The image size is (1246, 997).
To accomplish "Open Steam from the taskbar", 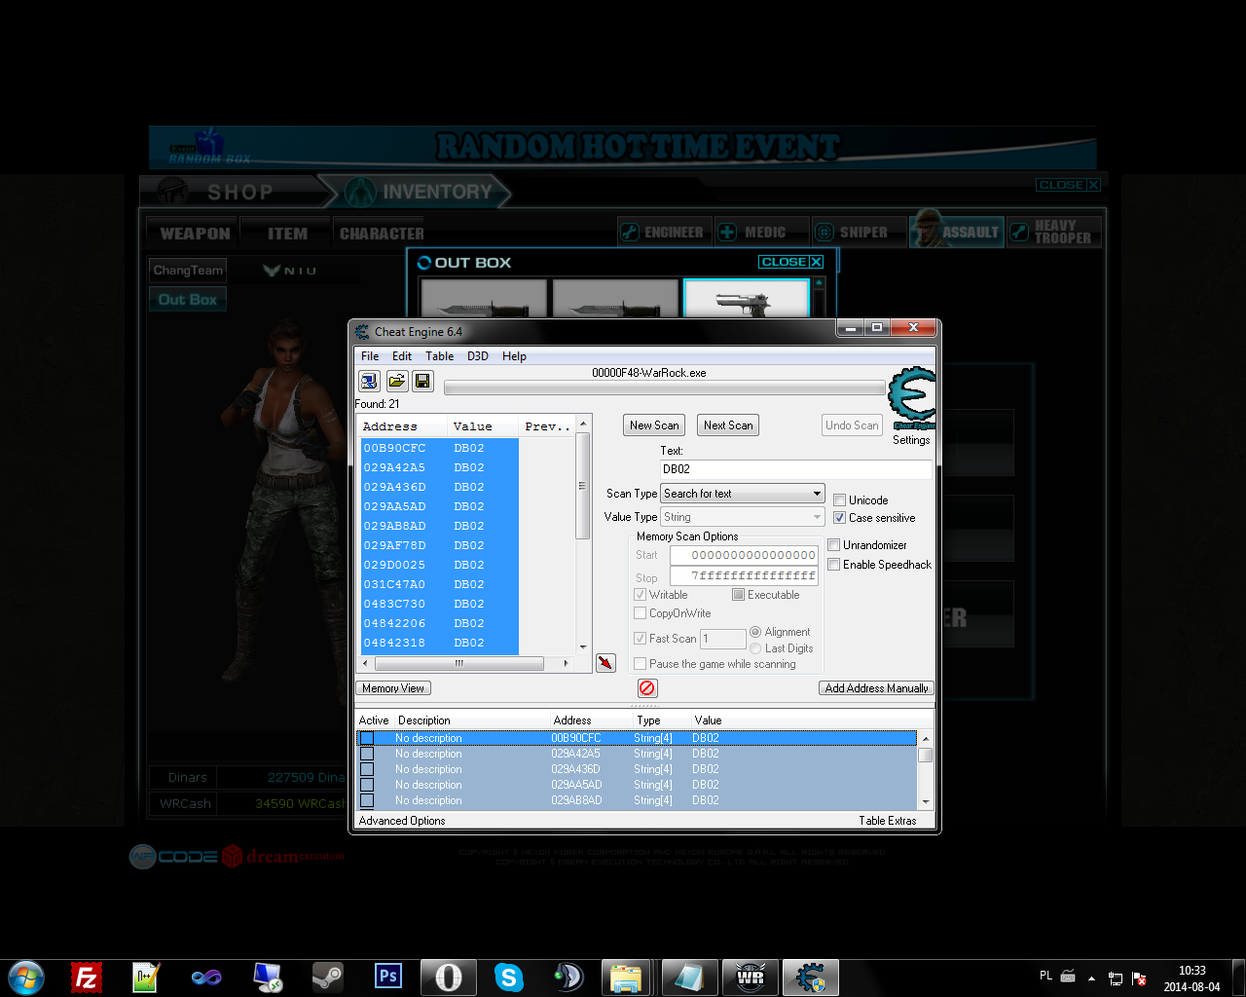I will click(327, 977).
